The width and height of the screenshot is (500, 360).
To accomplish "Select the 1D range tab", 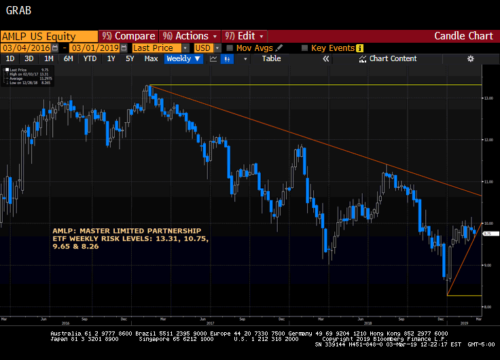I will pyautogui.click(x=10, y=58).
